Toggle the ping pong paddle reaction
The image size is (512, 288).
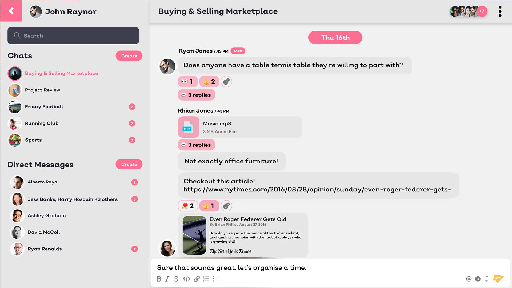click(188, 206)
